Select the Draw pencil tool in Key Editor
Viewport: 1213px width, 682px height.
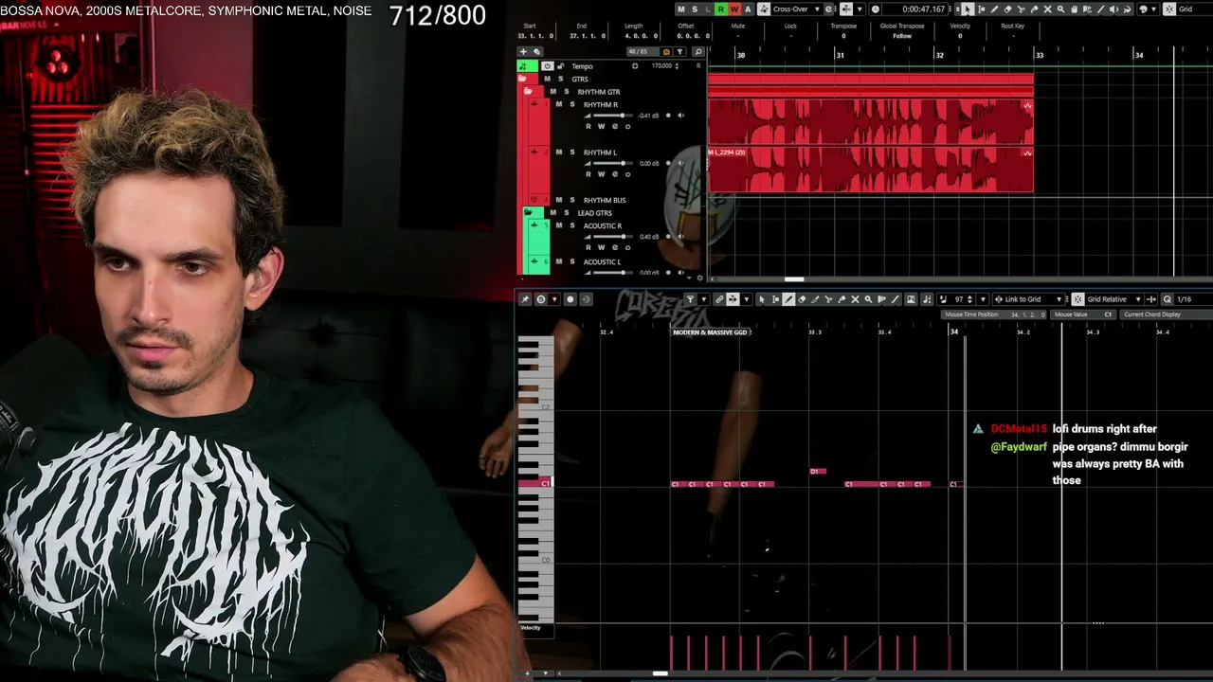(x=788, y=299)
